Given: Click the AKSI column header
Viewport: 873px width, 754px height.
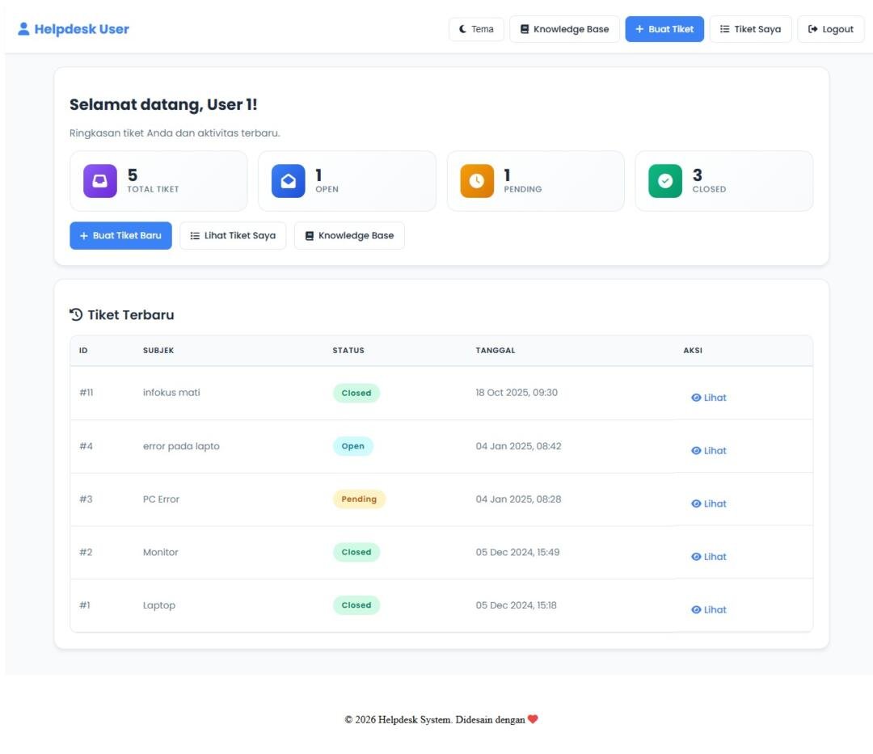Looking at the screenshot, I should tap(693, 350).
